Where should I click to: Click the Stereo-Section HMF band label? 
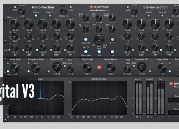pos(169,55)
